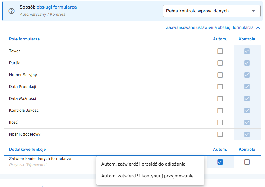
Task: Click Kontrola checkbox in Nośnik docelowy row
Action: [247, 134]
